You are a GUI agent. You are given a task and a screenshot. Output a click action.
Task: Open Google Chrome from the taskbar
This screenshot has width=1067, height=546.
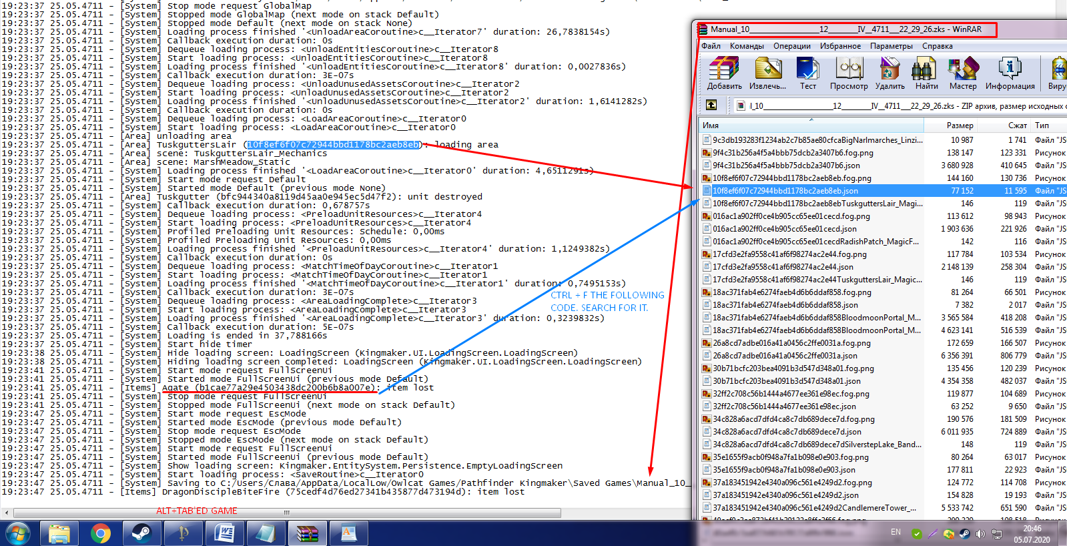coord(101,534)
